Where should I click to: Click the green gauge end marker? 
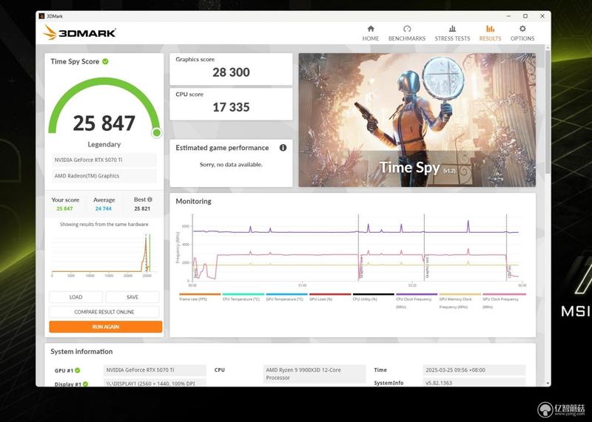[x=156, y=132]
